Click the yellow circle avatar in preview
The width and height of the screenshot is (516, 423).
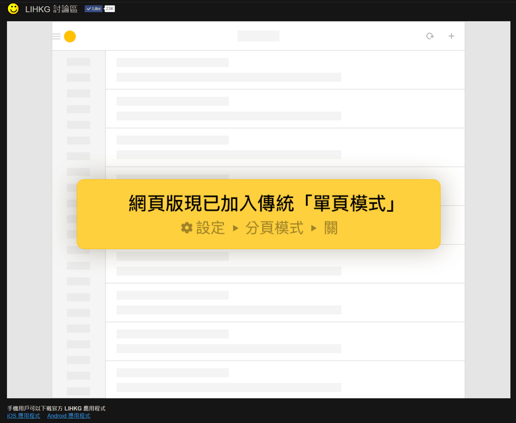(x=70, y=36)
